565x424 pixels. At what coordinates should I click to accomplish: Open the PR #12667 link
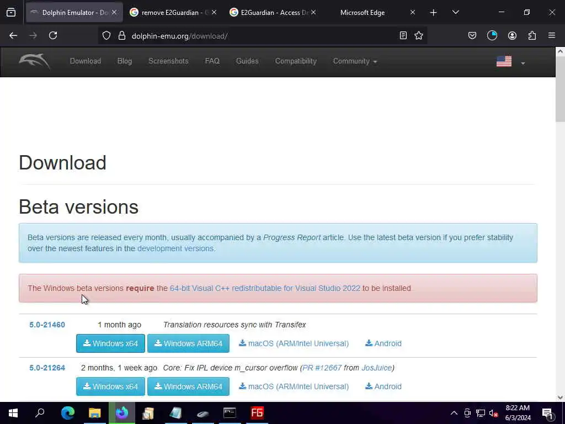[322, 368]
